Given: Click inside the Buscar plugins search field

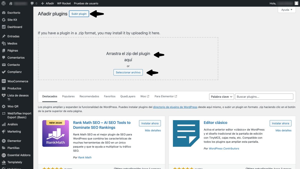Looking at the screenshot, I should pos(264,96).
